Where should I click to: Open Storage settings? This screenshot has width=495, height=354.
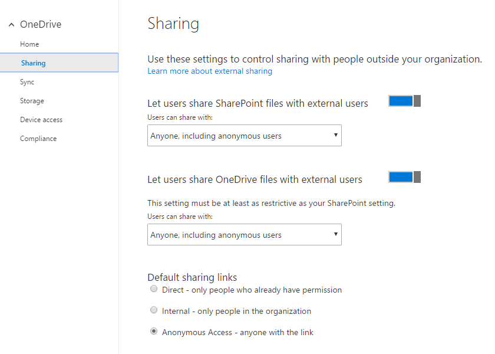click(32, 101)
